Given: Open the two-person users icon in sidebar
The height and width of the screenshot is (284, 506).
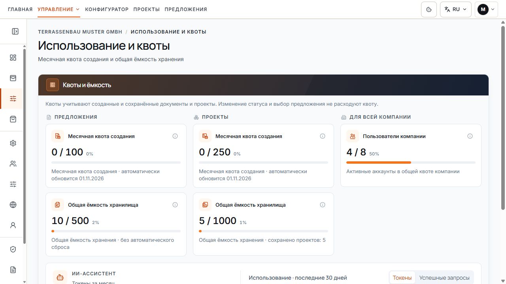Looking at the screenshot, I should pyautogui.click(x=13, y=164).
